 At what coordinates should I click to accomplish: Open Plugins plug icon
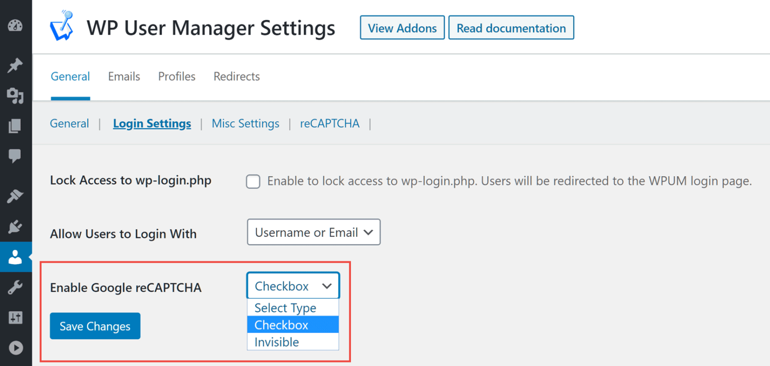pyautogui.click(x=16, y=227)
